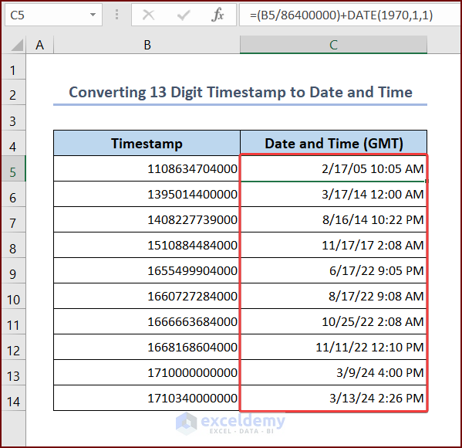Select cell with 1710000000000
The image size is (462, 448).
pyautogui.click(x=147, y=372)
